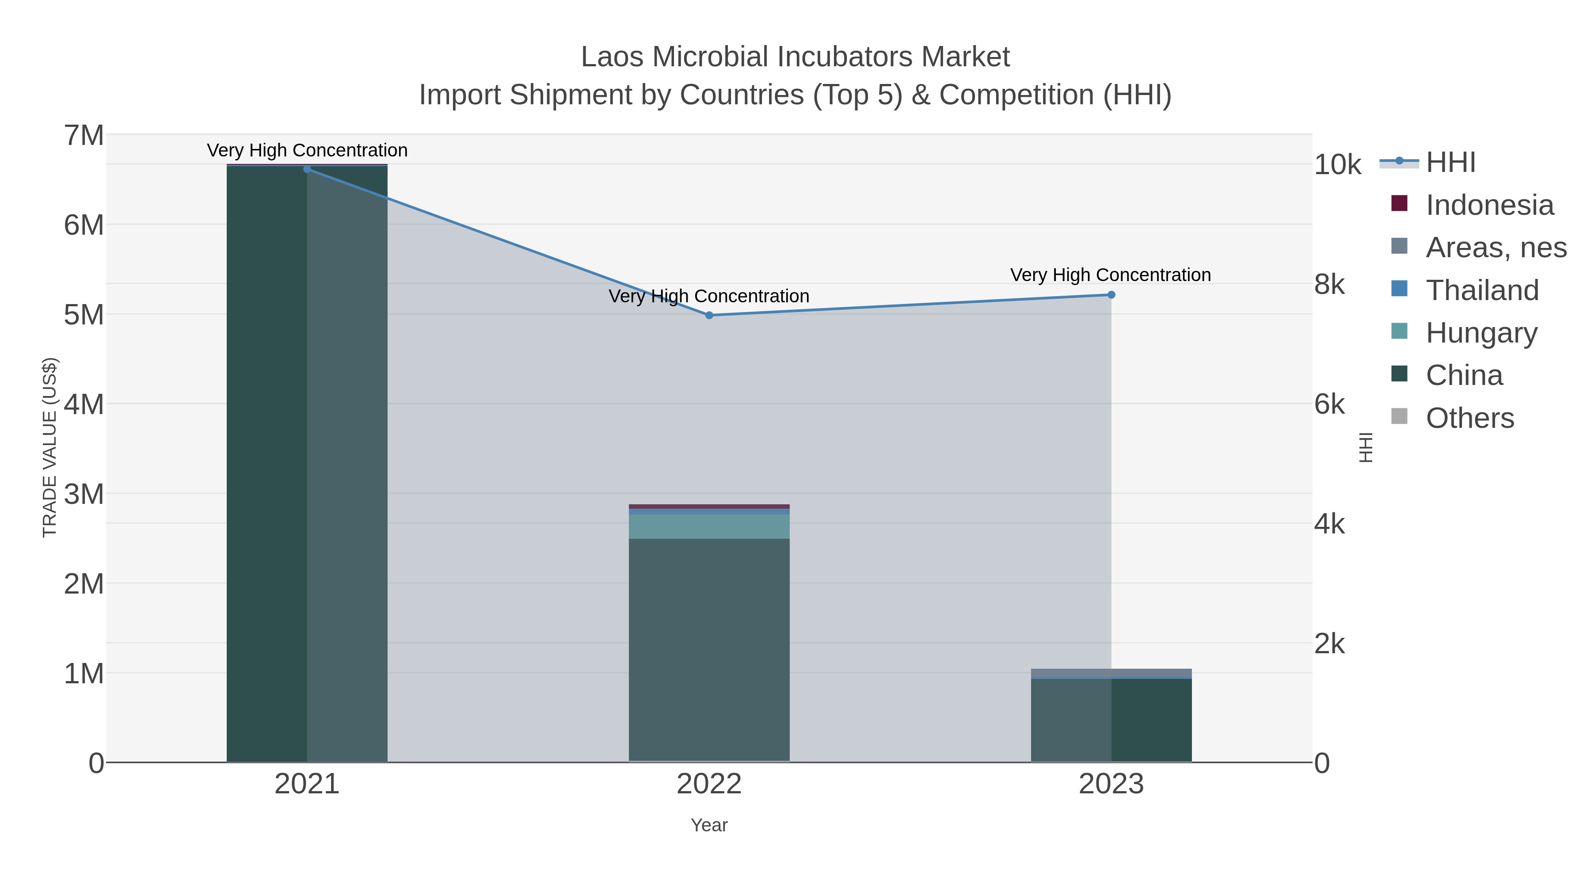Click the 2k right axis tick label

click(1330, 644)
